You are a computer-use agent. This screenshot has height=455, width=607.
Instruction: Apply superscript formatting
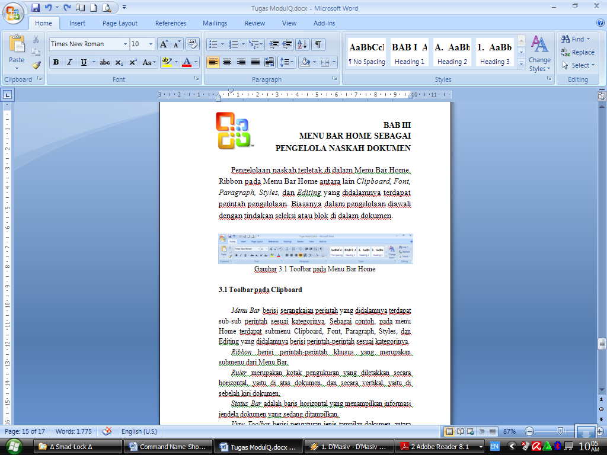(133, 62)
